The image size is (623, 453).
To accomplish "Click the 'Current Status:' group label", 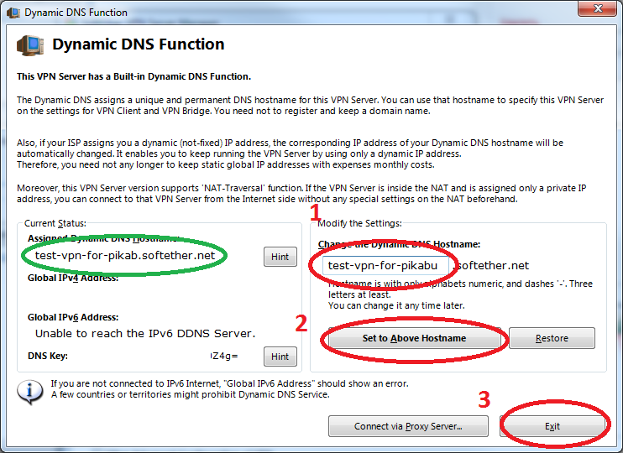I will (55, 223).
